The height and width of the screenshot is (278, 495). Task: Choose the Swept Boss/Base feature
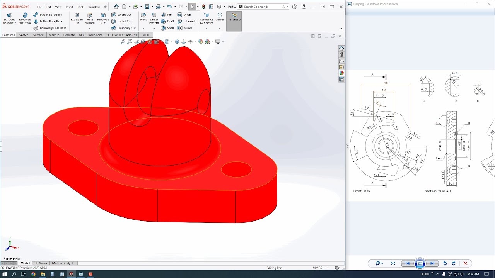(x=48, y=15)
